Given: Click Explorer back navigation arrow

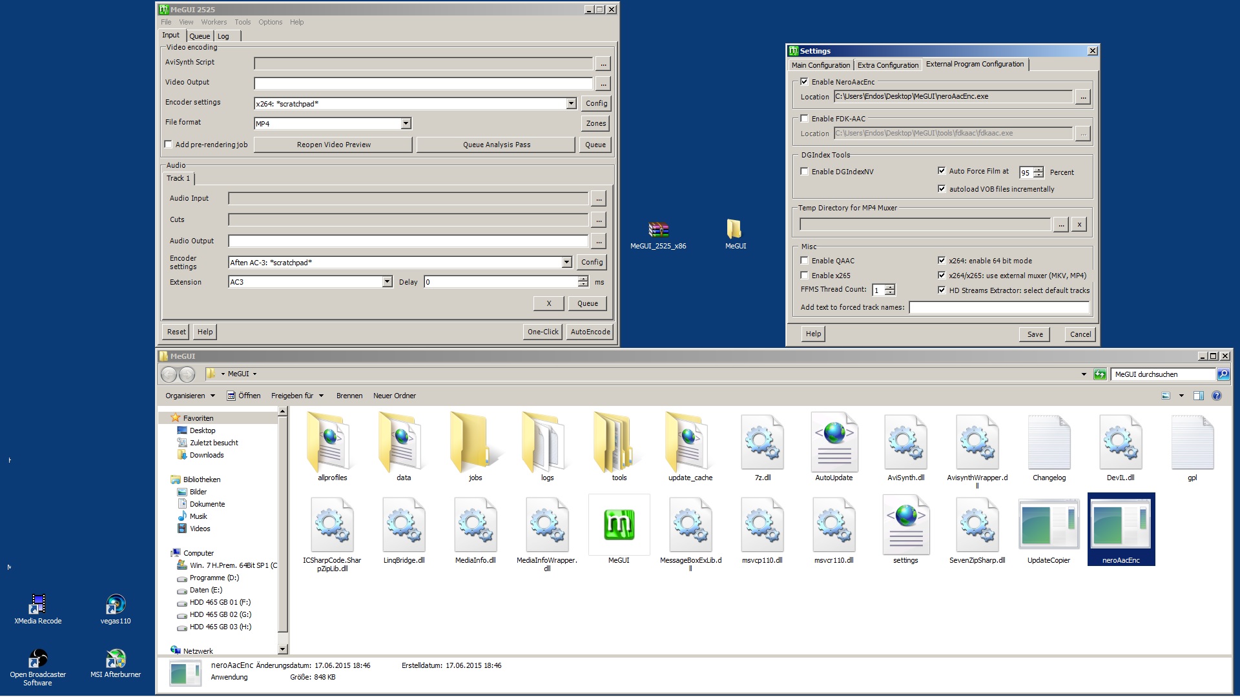Looking at the screenshot, I should pos(169,374).
